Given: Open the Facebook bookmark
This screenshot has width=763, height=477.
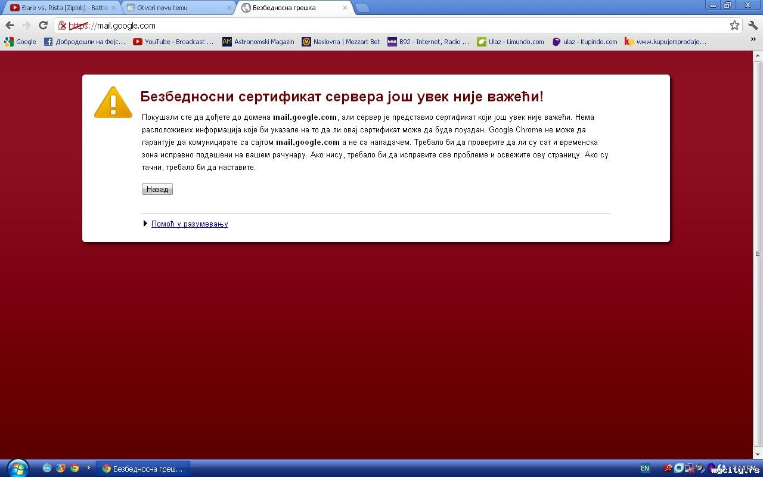Looking at the screenshot, I should [85, 42].
